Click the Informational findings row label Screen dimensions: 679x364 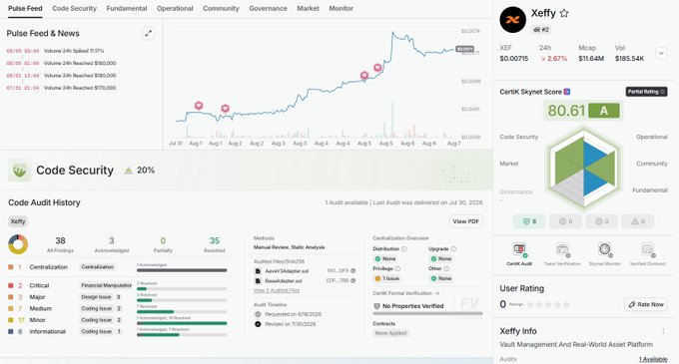click(48, 331)
